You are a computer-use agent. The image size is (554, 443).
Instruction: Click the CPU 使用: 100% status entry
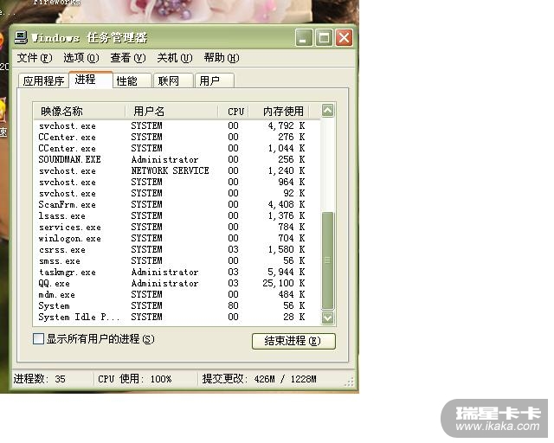(135, 379)
